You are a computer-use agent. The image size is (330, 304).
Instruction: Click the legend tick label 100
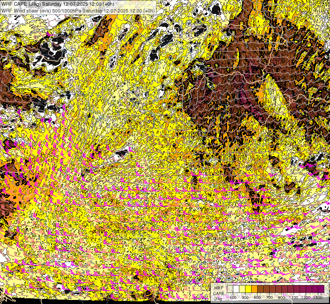[233, 298]
